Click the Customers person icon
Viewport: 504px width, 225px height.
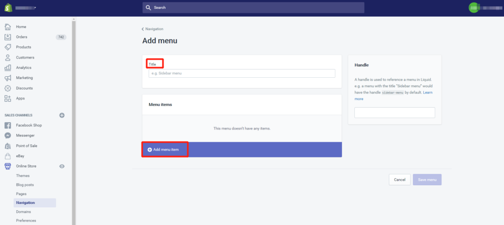click(8, 58)
